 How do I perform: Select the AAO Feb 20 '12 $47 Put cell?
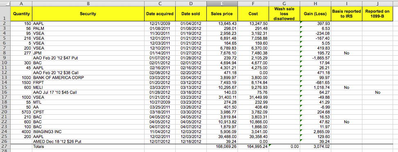tap(88, 58)
